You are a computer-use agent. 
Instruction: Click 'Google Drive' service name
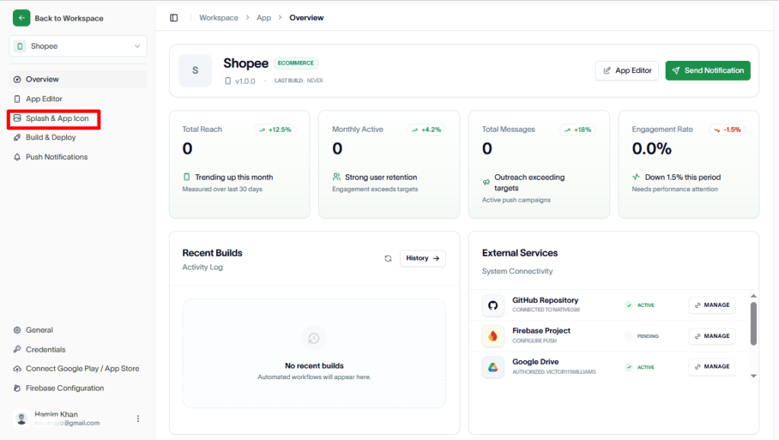tap(536, 362)
